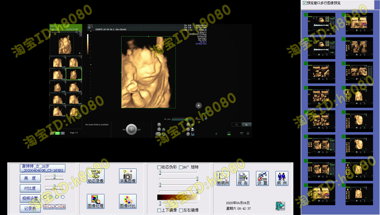Click the time text 星期六 09:42:37
Image resolution: width=380 pixels, height=215 pixels.
click(238, 209)
